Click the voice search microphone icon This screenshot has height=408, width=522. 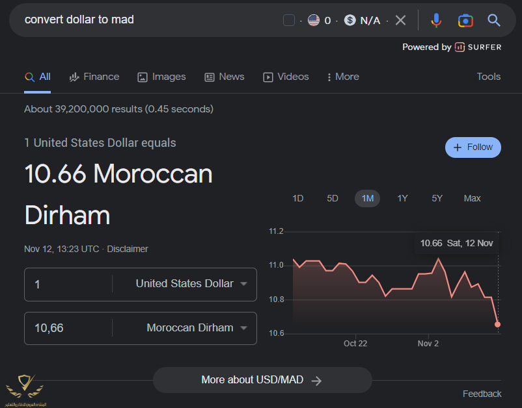pyautogui.click(x=436, y=20)
